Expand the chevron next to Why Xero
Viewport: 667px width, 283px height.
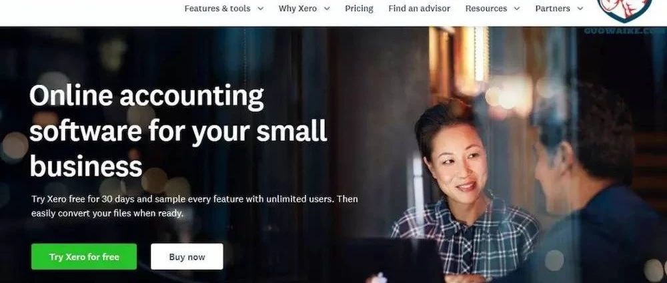pos(327,9)
